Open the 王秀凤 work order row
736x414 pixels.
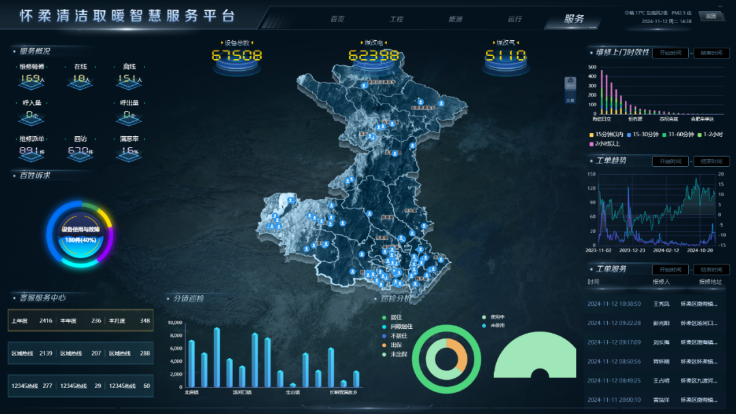656,304
